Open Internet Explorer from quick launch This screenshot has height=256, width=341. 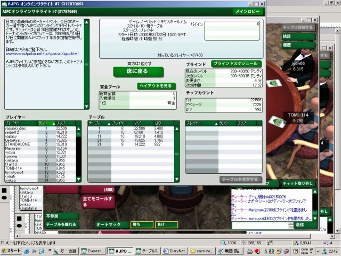[27, 251]
